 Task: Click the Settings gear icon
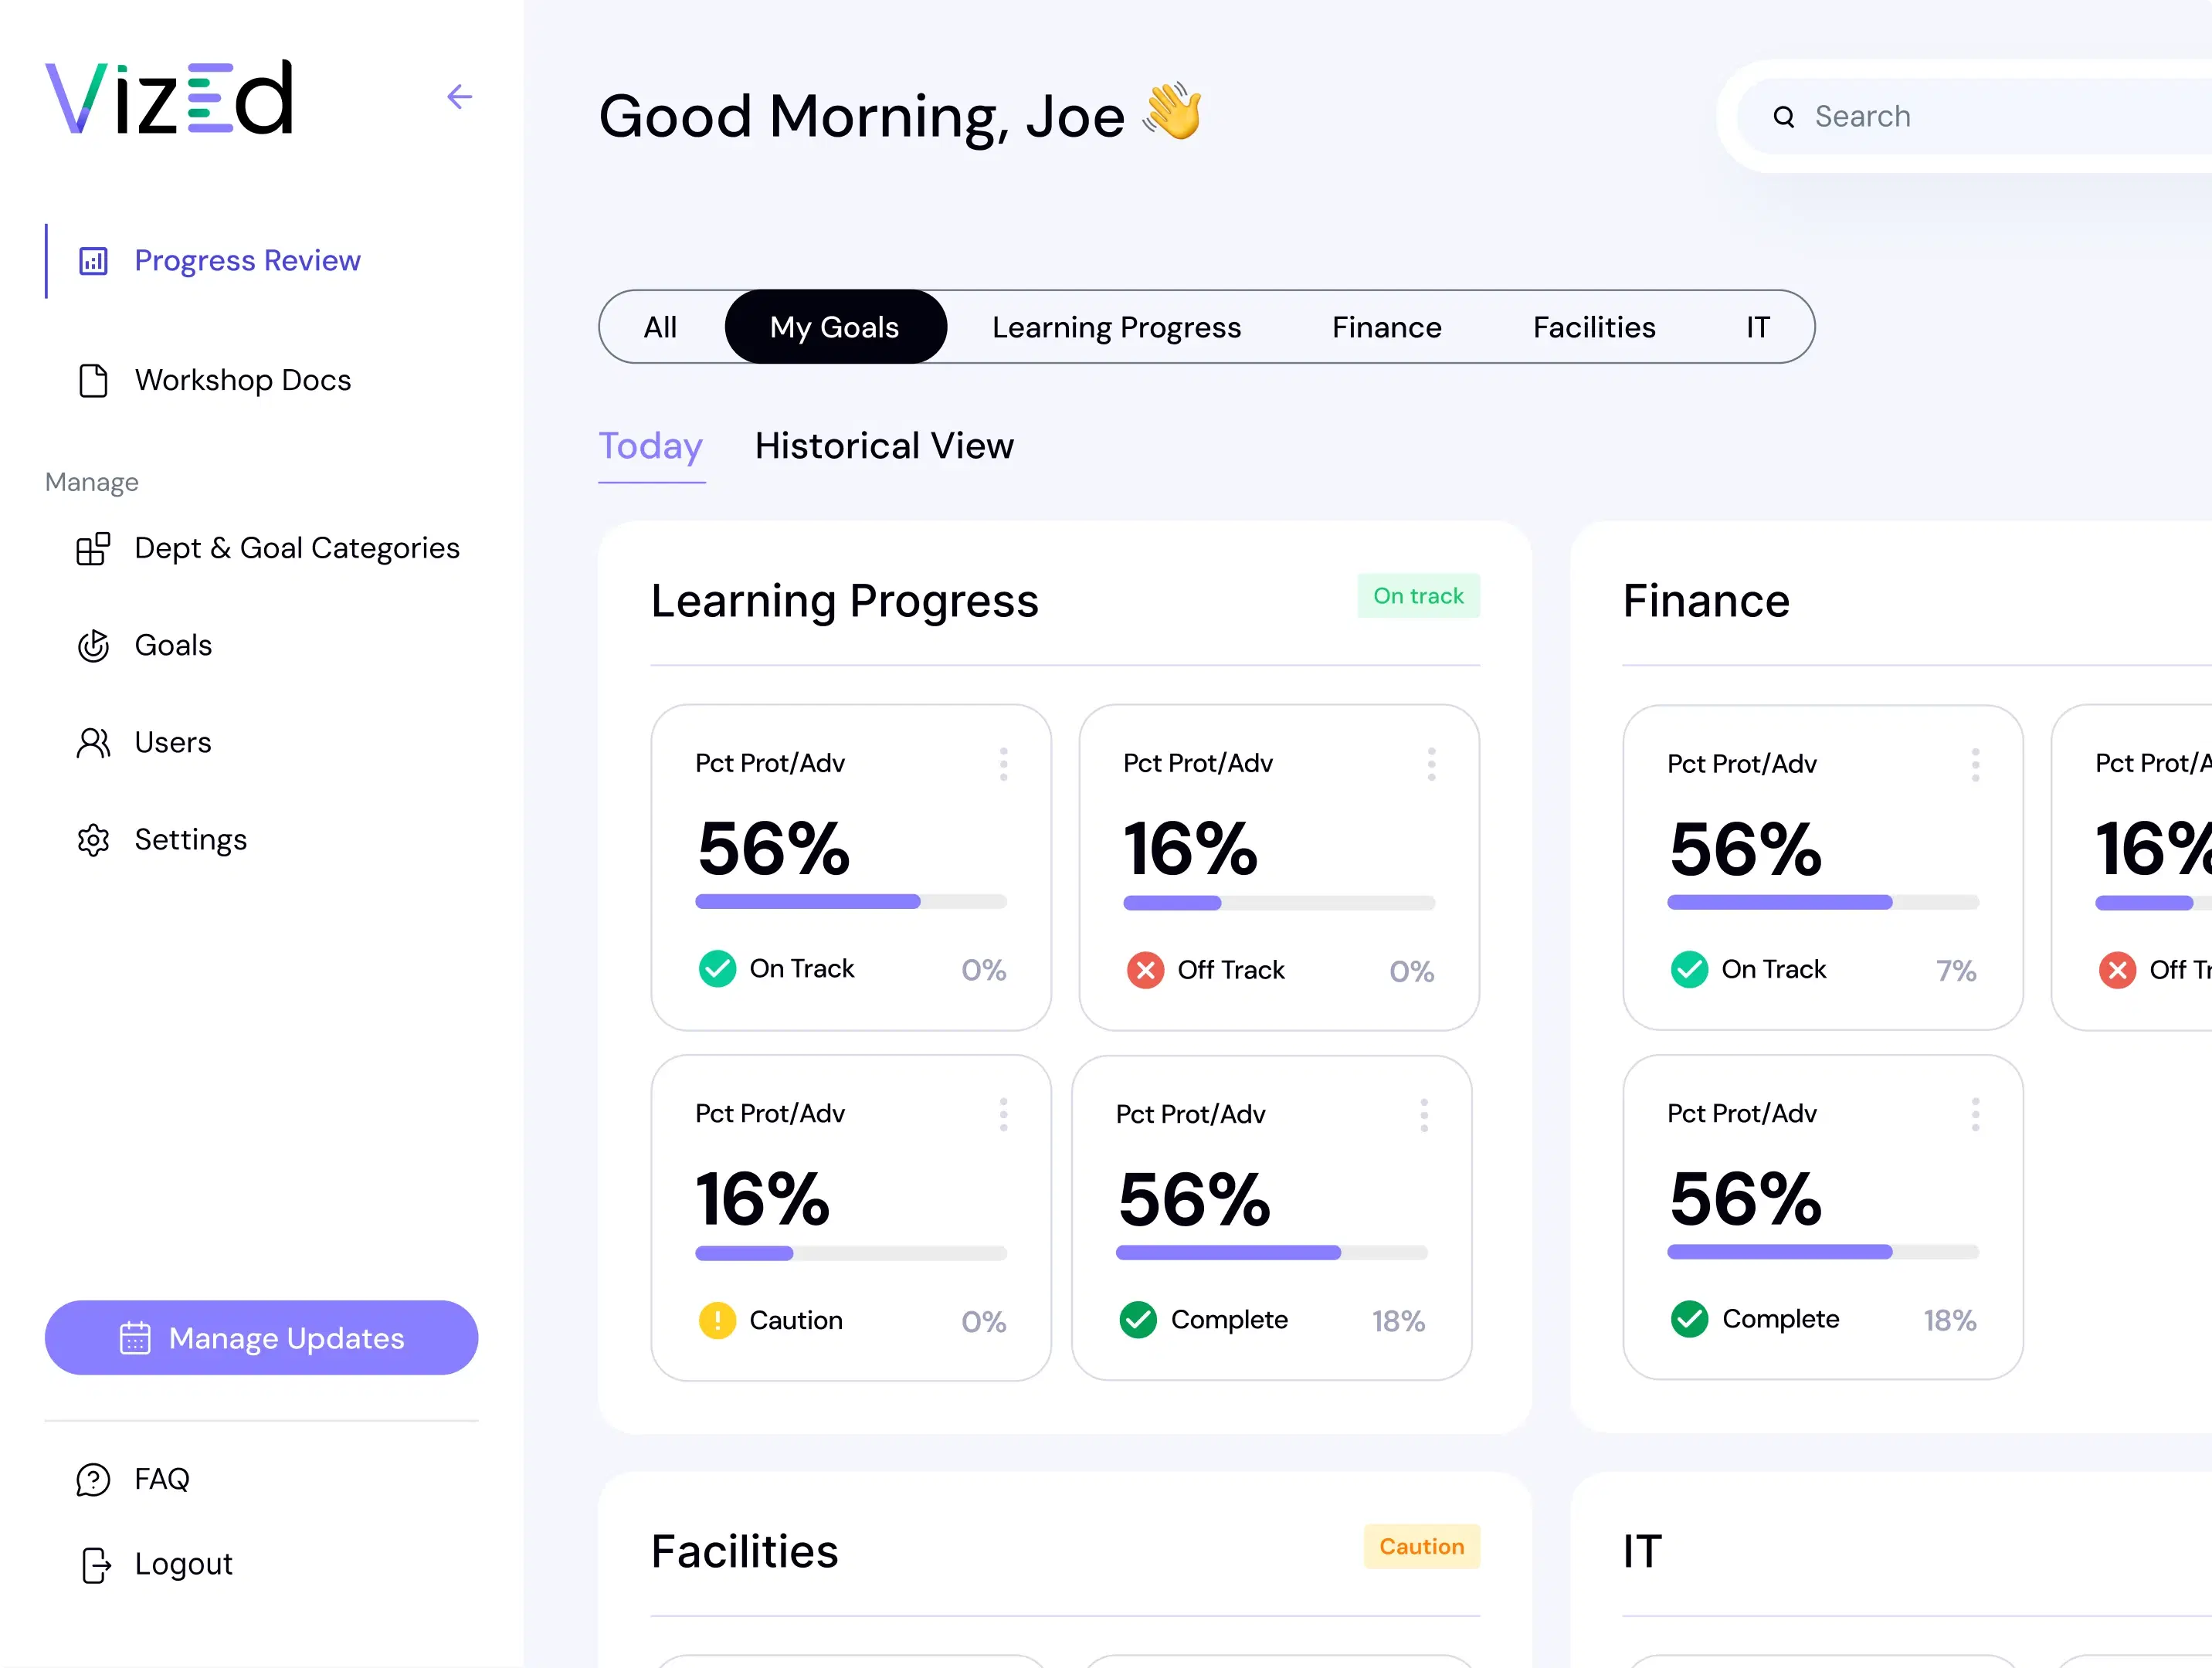coord(93,840)
